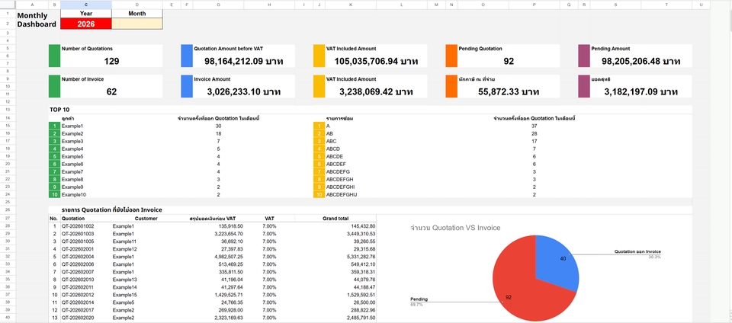Select the Quotation Invoice 30.3% chart label
The height and width of the screenshot is (323, 732).
[637, 254]
